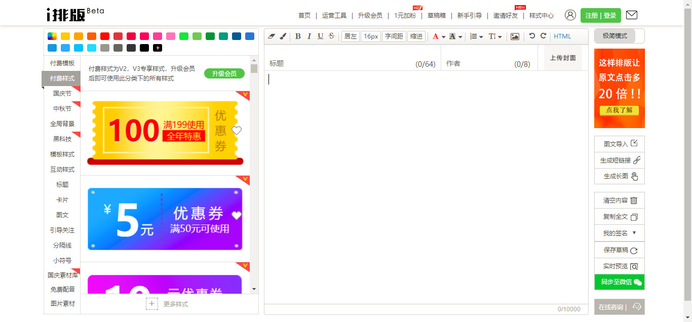This screenshot has height=322, width=692.
Task: Favorite the 5元 coupon style
Action: pyautogui.click(x=236, y=214)
